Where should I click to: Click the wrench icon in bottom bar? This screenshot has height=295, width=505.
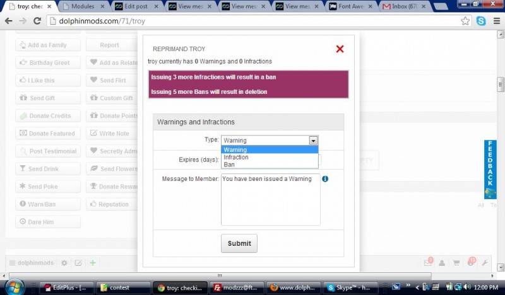pyautogui.click(x=485, y=263)
